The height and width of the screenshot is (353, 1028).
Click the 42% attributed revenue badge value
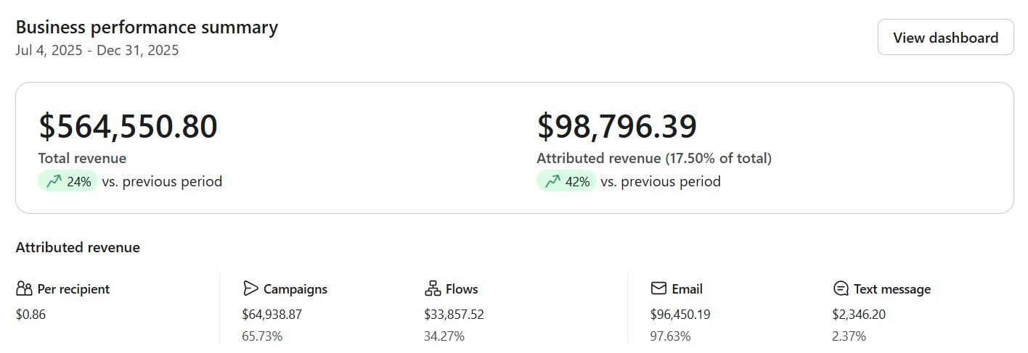coord(578,182)
